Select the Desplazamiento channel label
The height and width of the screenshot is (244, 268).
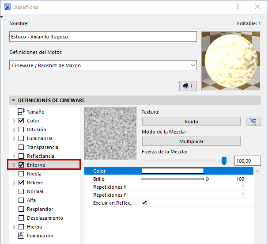click(x=45, y=218)
